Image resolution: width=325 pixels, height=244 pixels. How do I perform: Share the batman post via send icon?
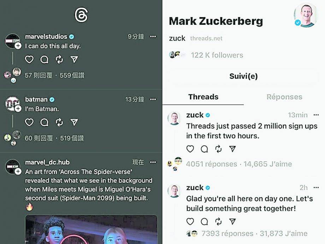pyautogui.click(x=74, y=122)
